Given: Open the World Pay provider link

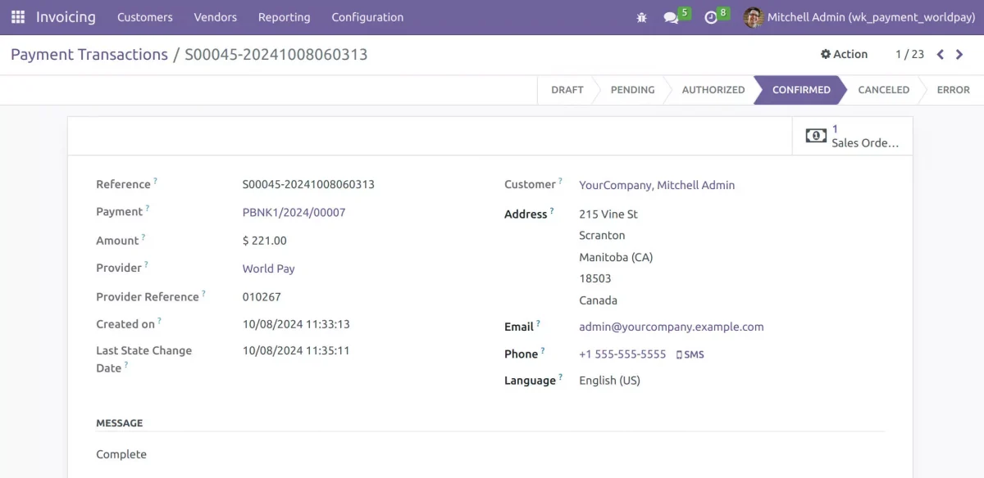Looking at the screenshot, I should pyautogui.click(x=268, y=268).
